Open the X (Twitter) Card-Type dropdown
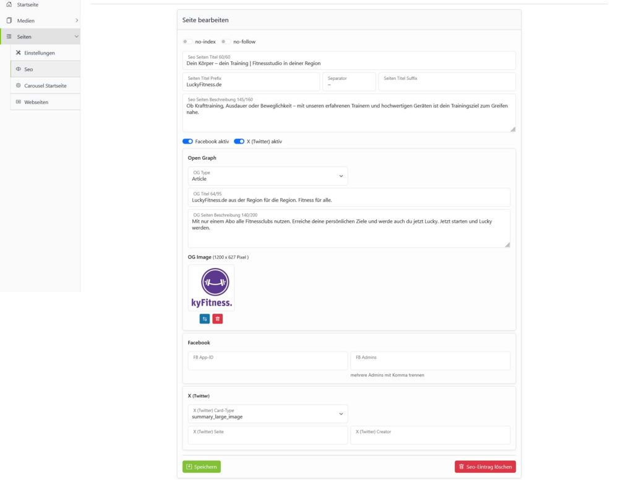This screenshot has height=495, width=618. click(268, 414)
